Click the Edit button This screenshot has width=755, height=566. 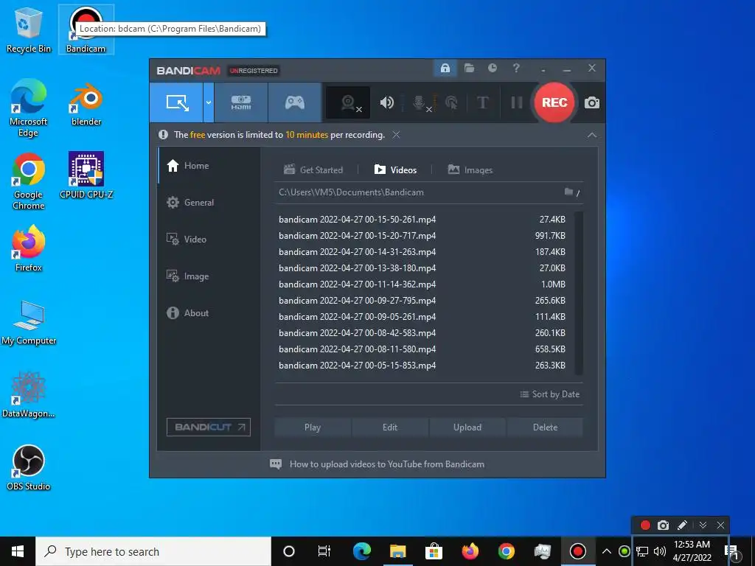coord(390,427)
